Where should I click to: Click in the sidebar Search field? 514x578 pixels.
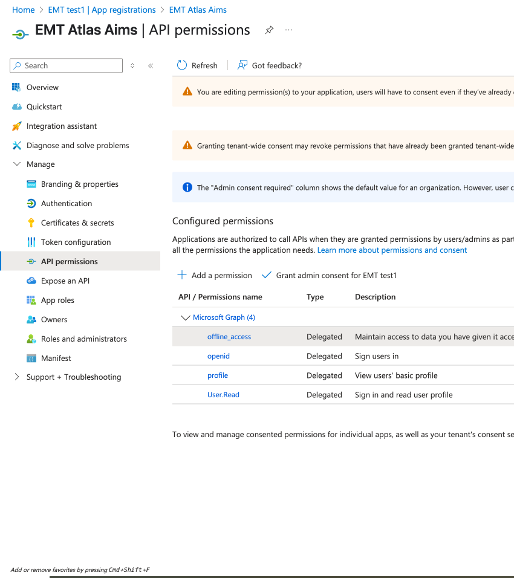click(67, 66)
